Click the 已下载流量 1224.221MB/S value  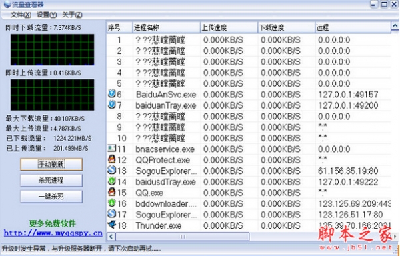pos(73,139)
